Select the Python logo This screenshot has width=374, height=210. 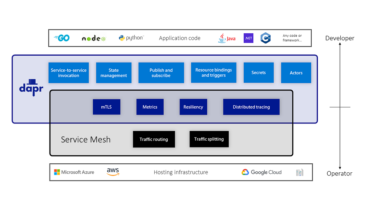131,38
